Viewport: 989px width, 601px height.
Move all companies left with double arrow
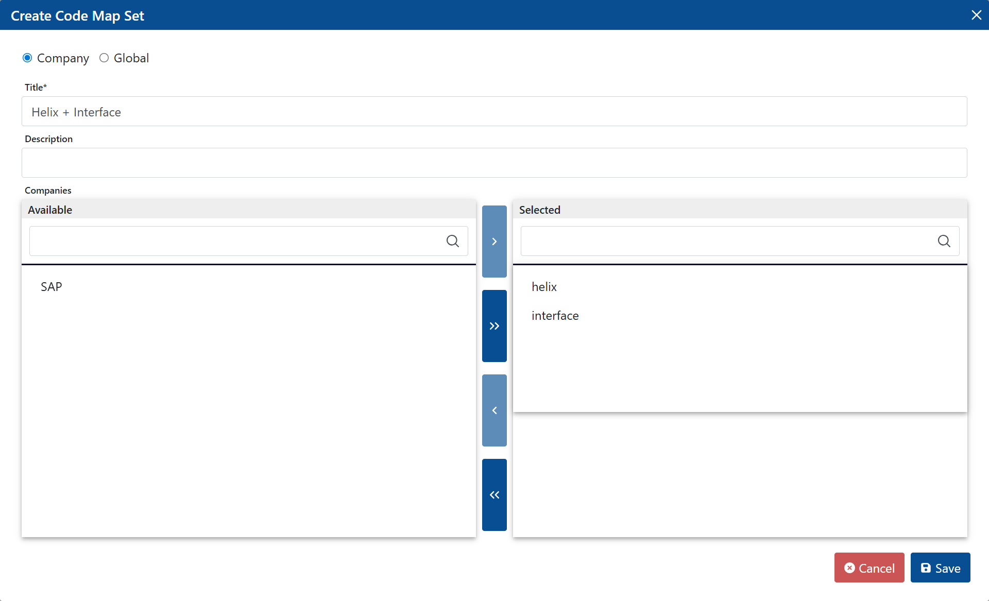point(494,495)
